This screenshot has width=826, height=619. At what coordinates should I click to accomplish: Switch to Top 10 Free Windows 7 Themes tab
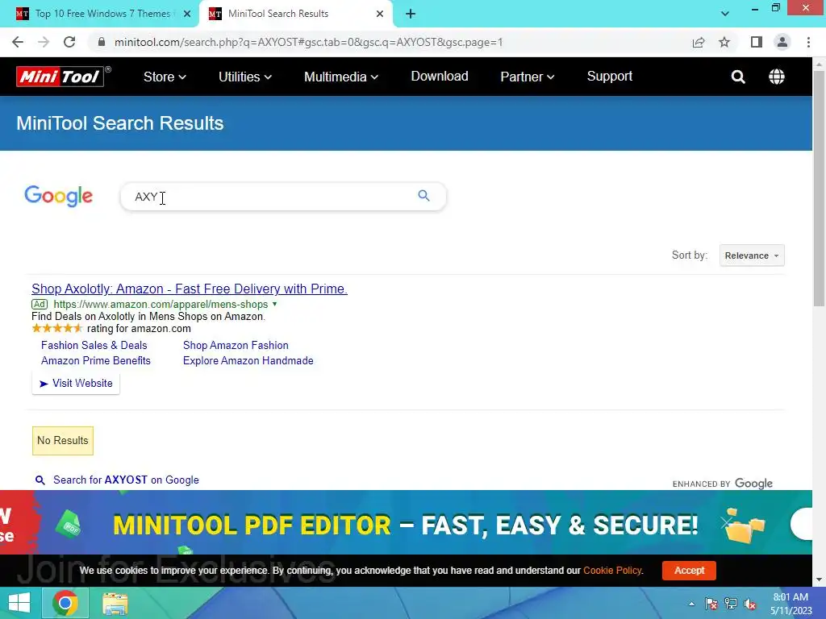tap(100, 14)
